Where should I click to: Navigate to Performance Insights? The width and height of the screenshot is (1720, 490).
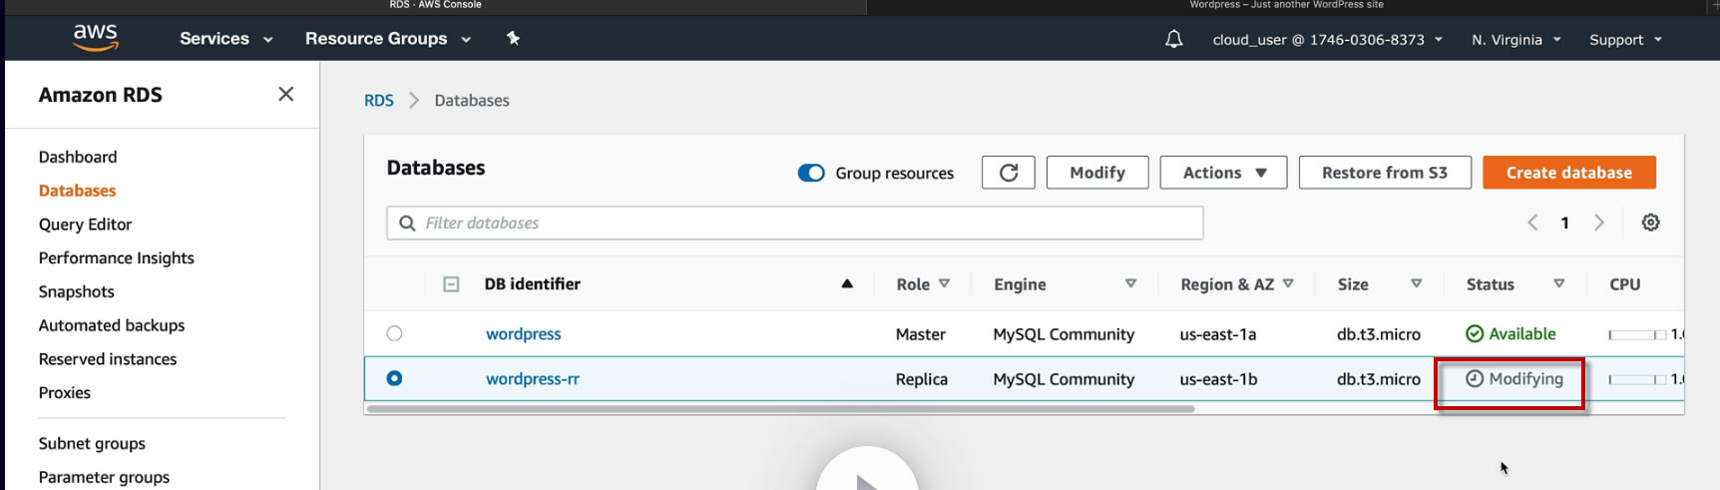pyautogui.click(x=117, y=257)
